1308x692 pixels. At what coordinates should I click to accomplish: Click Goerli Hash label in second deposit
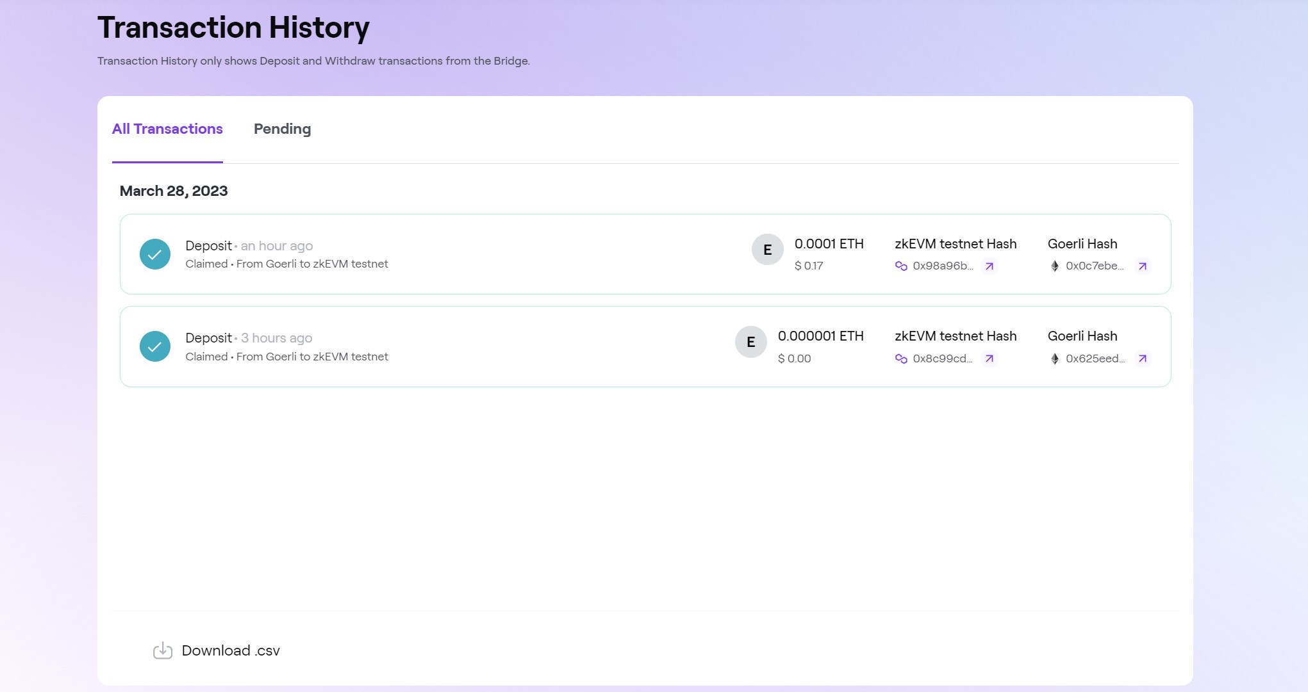tap(1082, 336)
